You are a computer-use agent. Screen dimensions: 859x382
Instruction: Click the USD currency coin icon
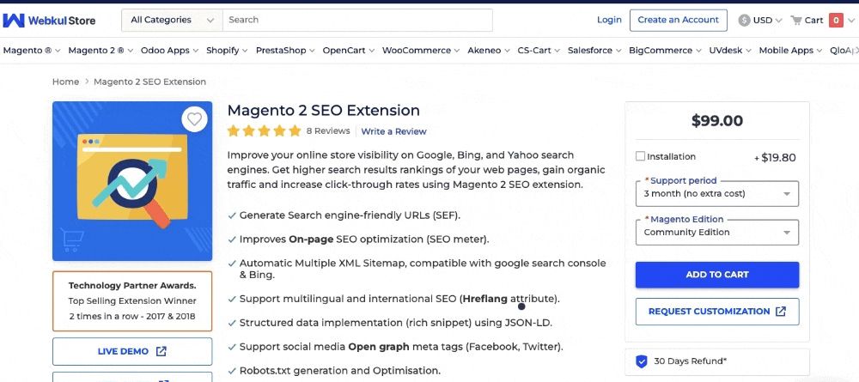click(744, 20)
